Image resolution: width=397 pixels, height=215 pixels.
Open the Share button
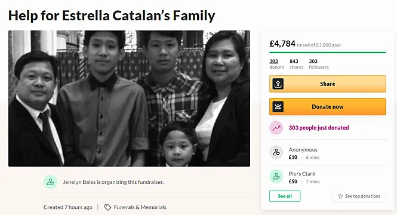click(328, 84)
